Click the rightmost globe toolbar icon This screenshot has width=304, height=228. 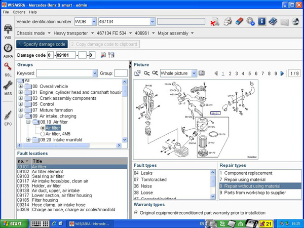pos(295,21)
